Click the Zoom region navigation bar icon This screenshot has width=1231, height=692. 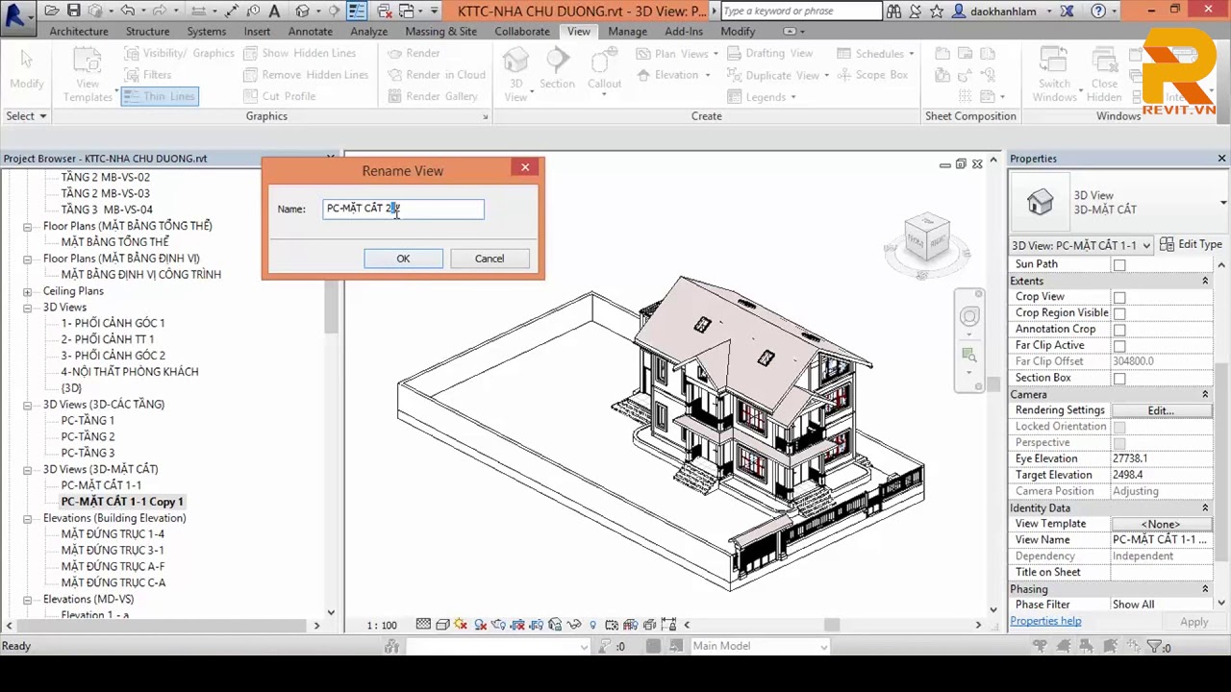(969, 357)
